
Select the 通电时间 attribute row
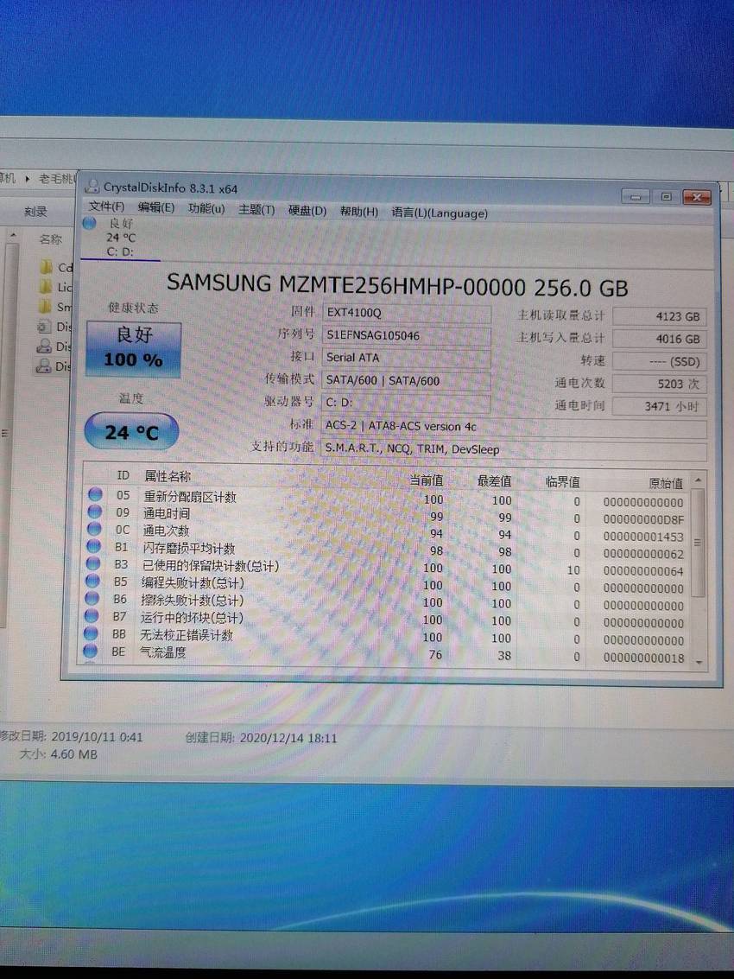[x=388, y=516]
